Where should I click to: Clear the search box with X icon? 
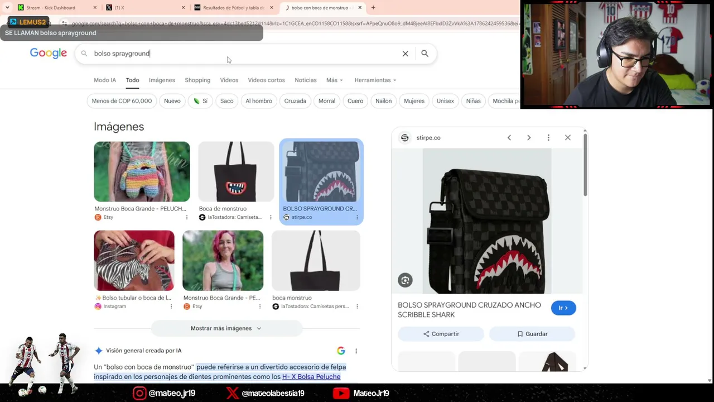click(x=406, y=54)
